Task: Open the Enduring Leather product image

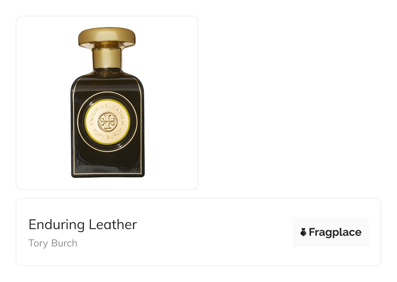Action: pyautogui.click(x=107, y=102)
